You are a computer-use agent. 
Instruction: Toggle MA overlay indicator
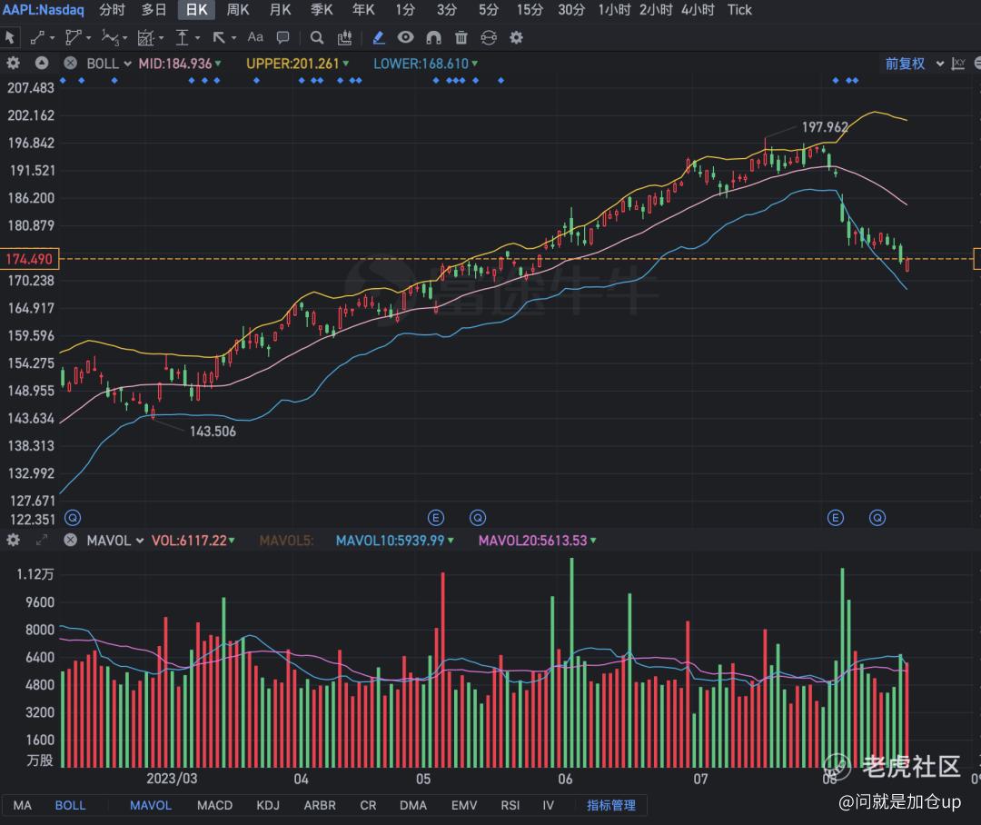coord(23,806)
